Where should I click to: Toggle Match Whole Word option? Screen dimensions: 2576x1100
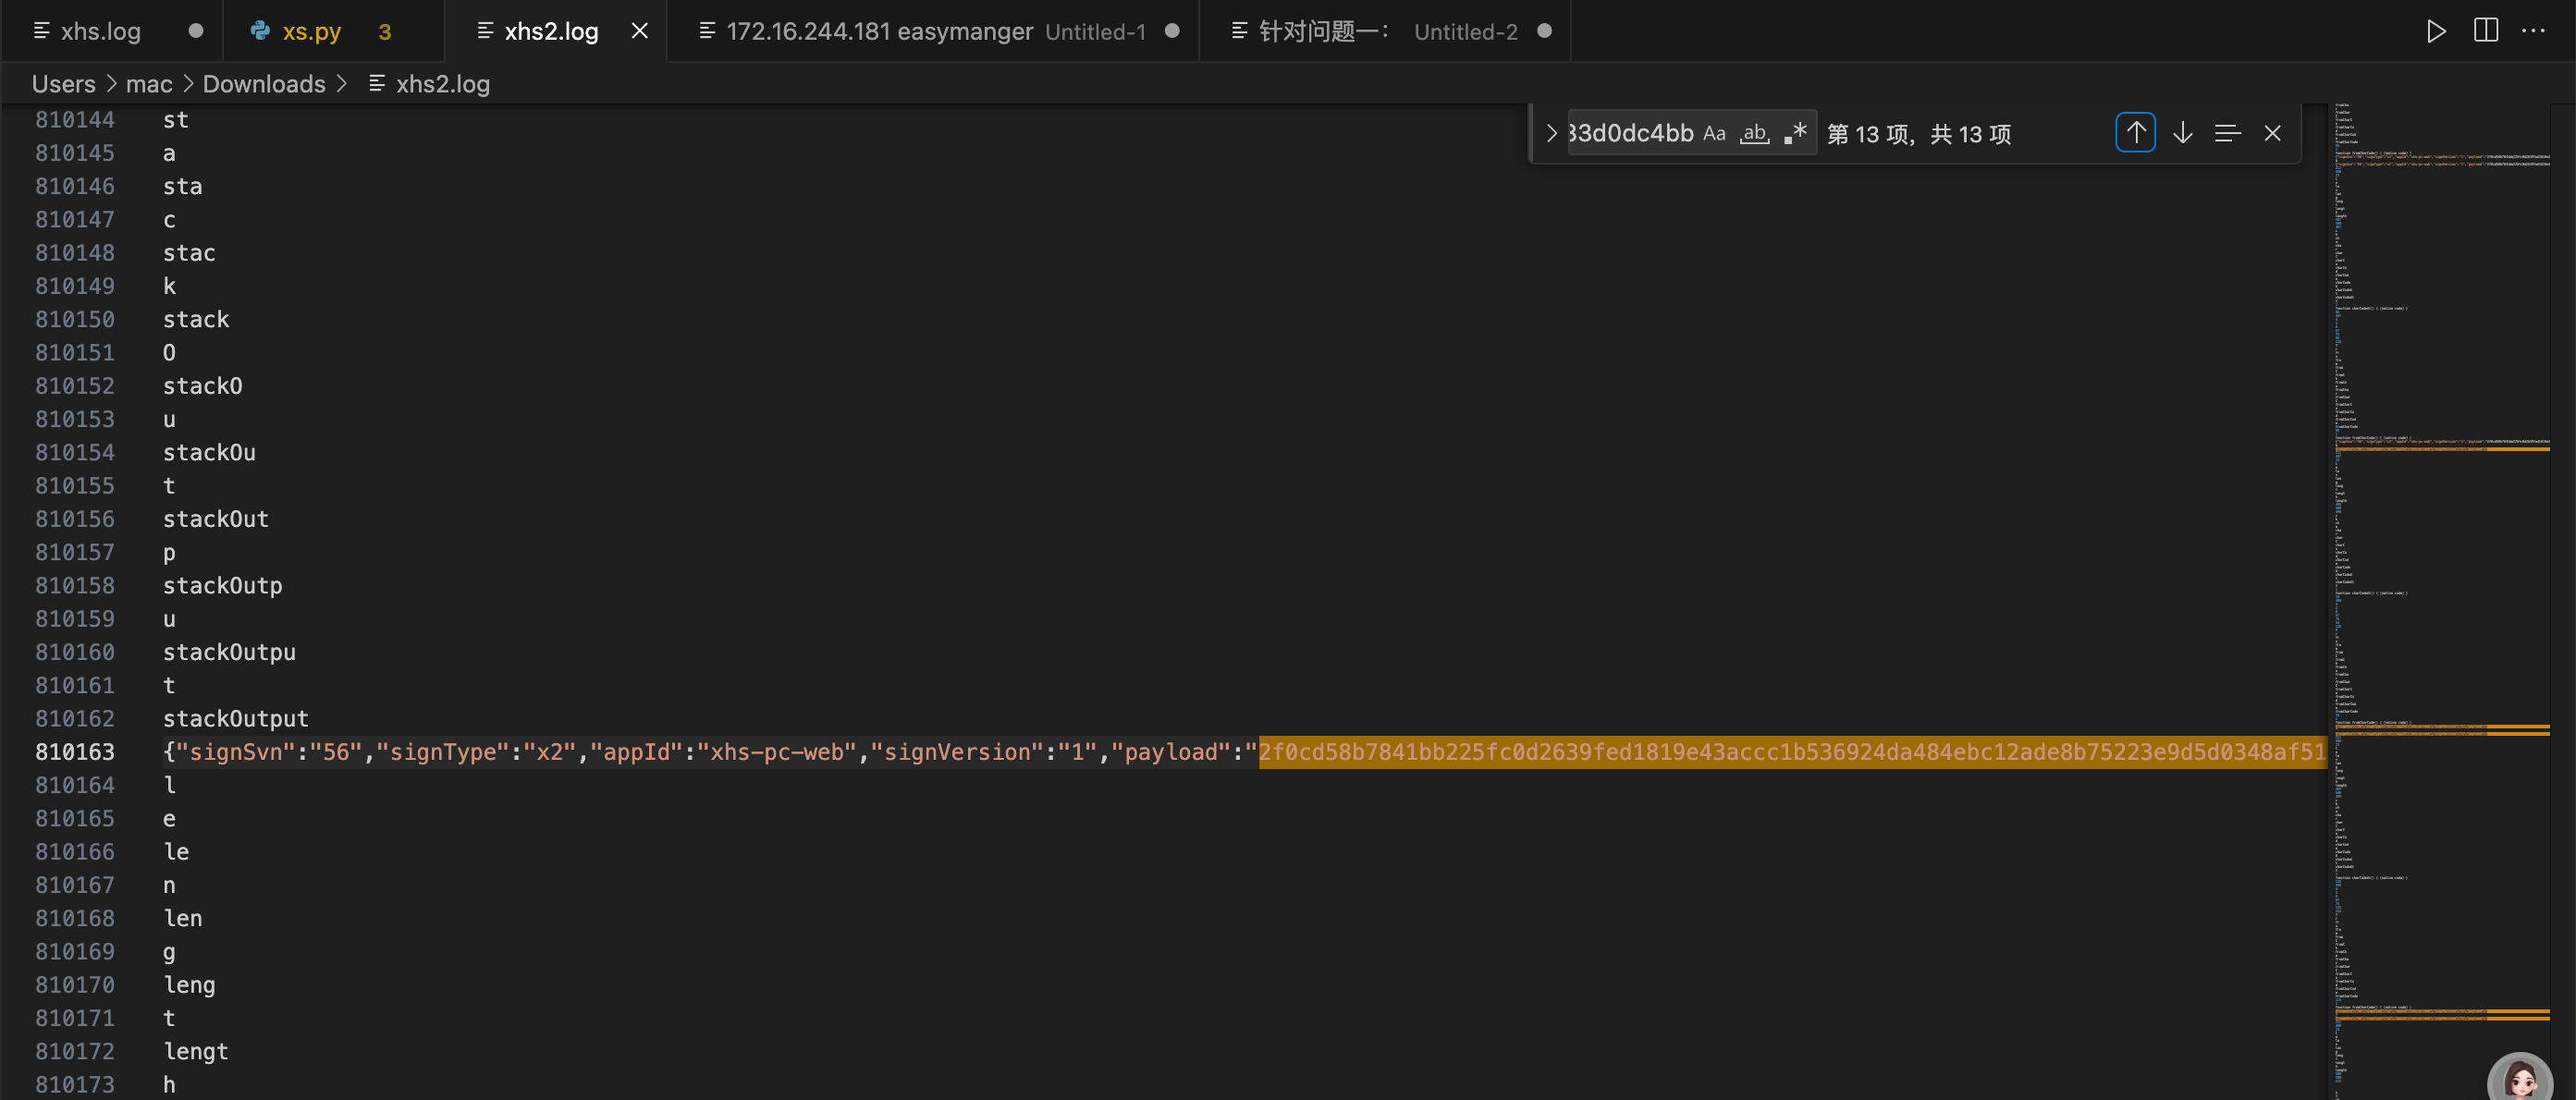[x=1754, y=133]
